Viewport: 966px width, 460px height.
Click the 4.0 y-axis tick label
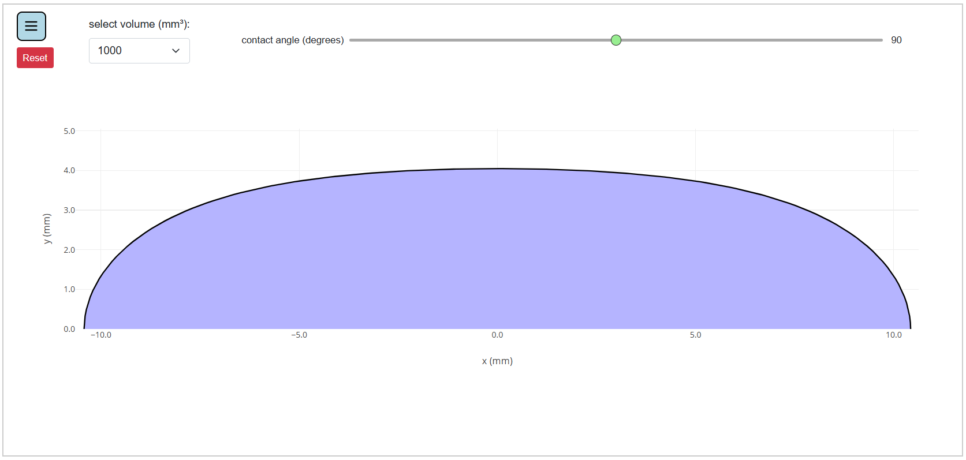pos(69,170)
